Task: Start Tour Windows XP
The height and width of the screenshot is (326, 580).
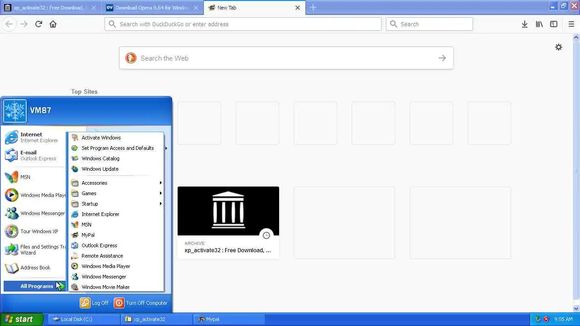Action: pos(35,231)
